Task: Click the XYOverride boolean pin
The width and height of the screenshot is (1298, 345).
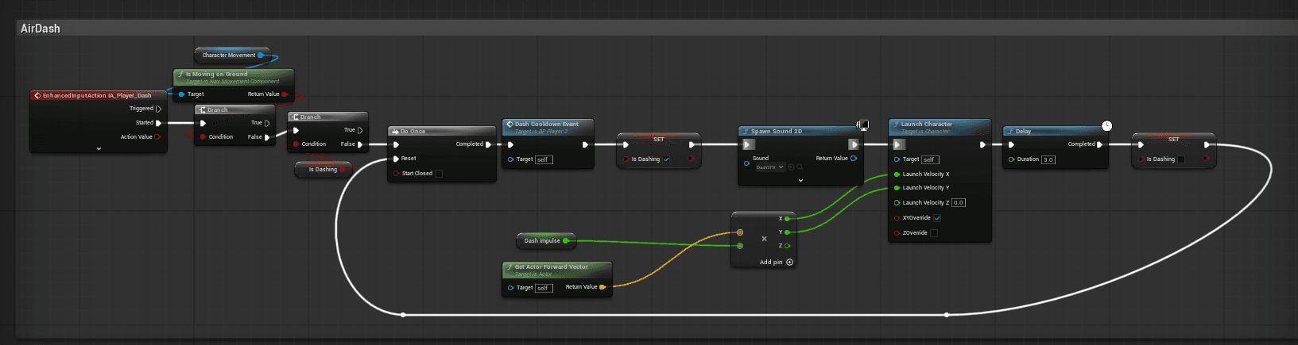Action: pos(897,218)
